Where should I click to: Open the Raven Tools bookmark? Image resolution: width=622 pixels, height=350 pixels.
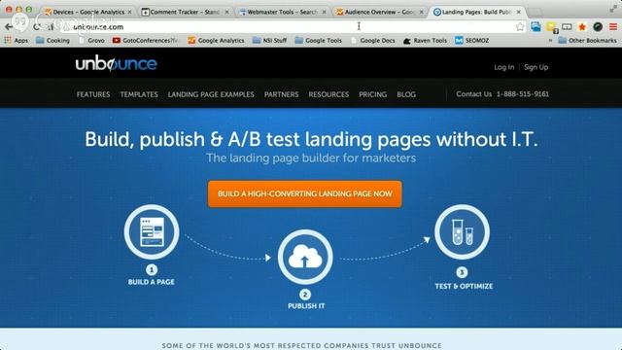click(x=425, y=41)
